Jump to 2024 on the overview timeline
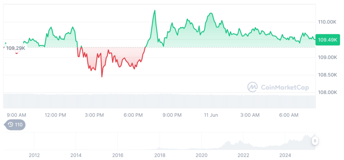 pos(285,155)
